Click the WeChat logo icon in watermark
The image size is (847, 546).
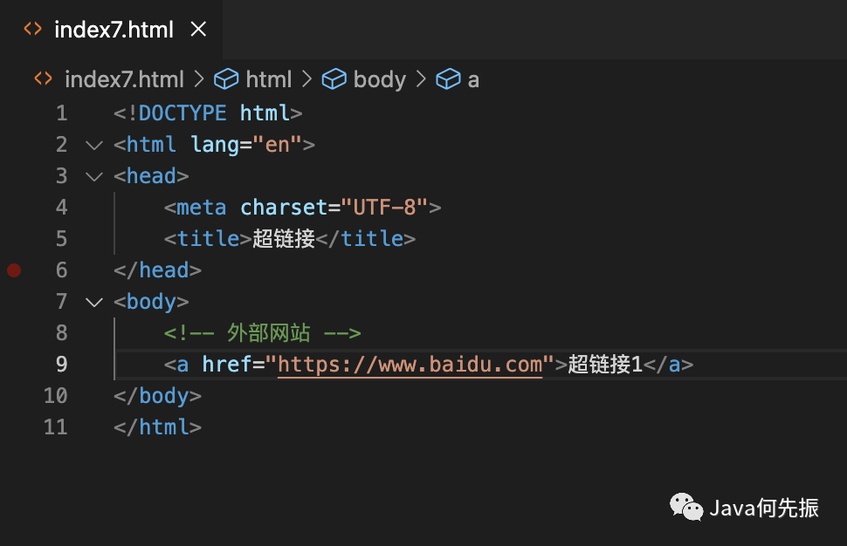click(685, 507)
